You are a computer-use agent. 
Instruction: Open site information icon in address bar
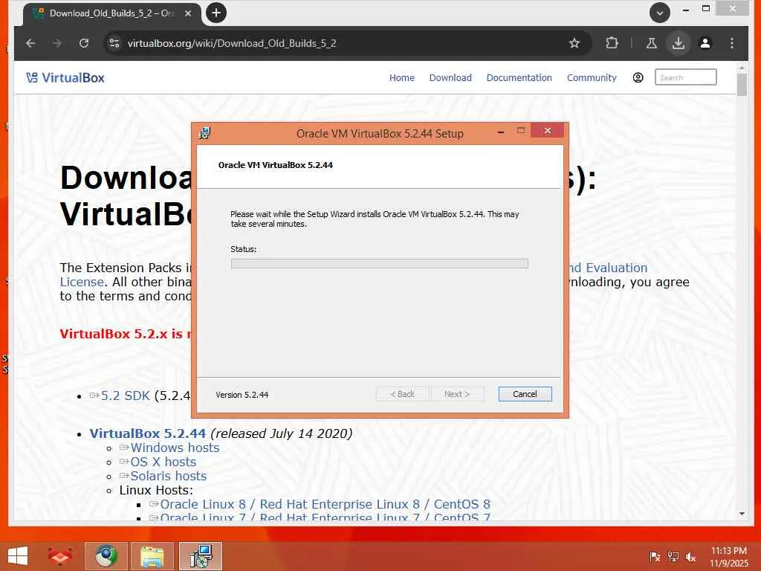click(114, 43)
